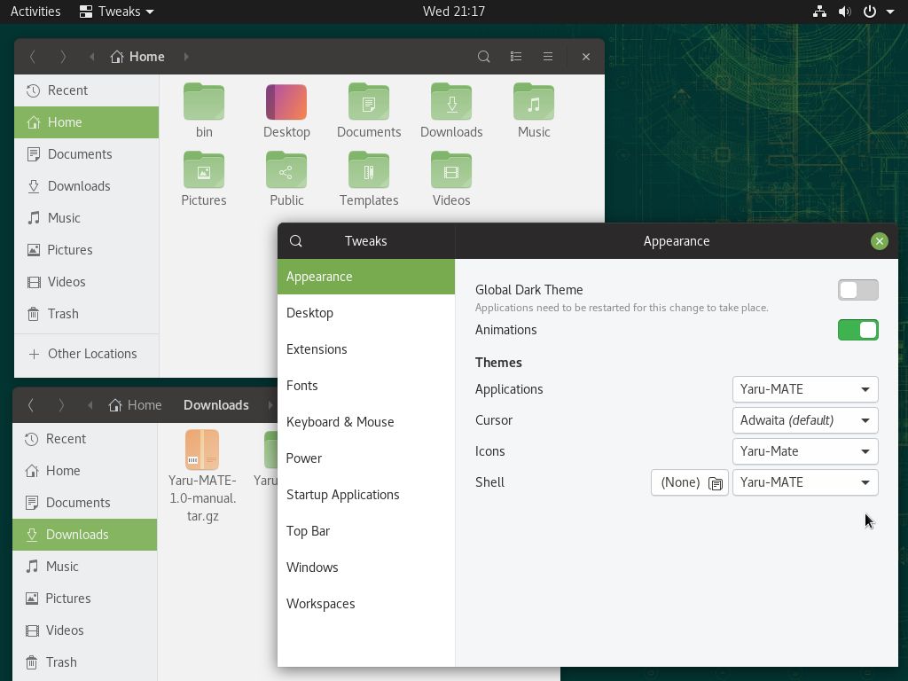
Task: Select the Yaru-MATE Shell theme dropdown
Action: [804, 481]
